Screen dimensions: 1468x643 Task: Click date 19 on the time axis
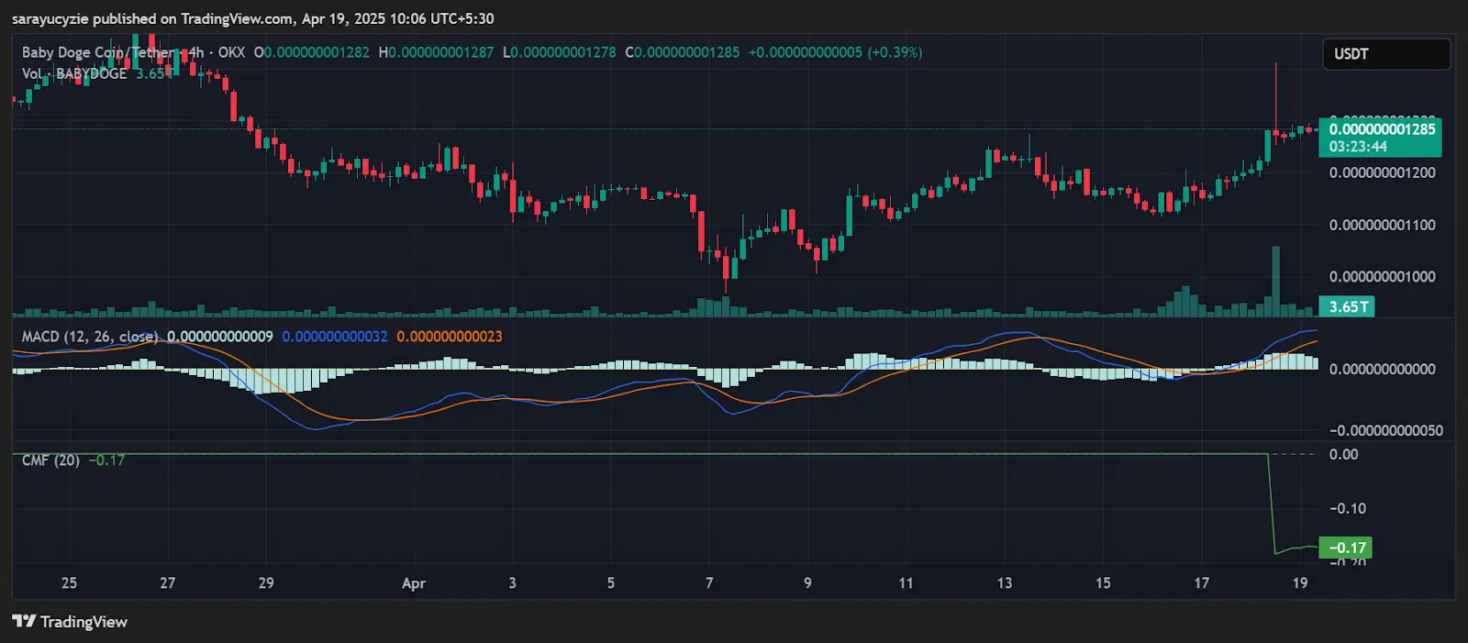1300,583
